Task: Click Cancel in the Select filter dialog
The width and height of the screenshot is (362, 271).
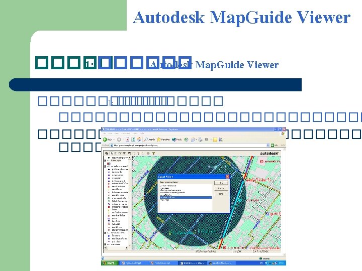Action: [x=221, y=188]
